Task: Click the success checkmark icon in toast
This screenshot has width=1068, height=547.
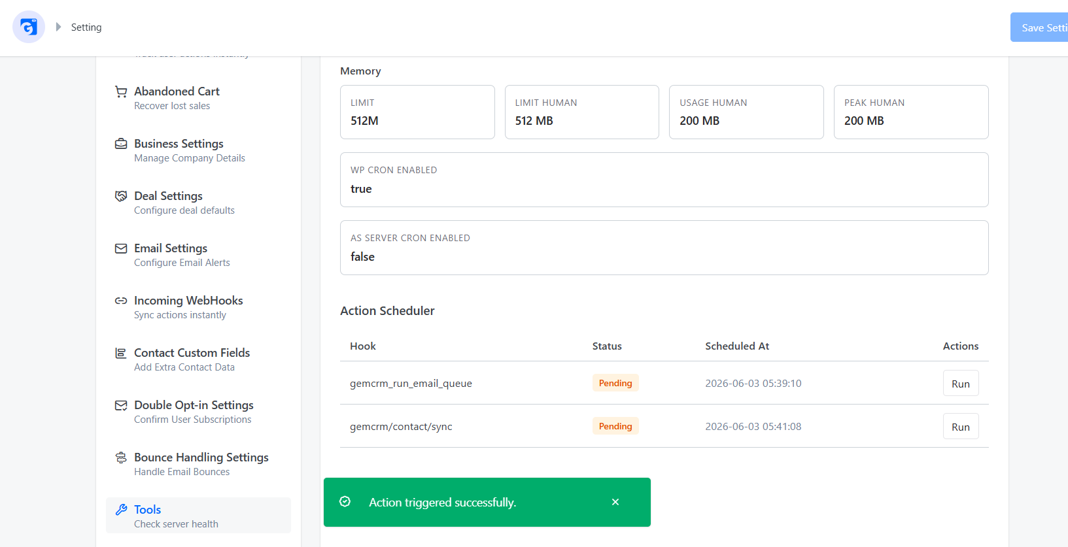Action: click(x=345, y=501)
